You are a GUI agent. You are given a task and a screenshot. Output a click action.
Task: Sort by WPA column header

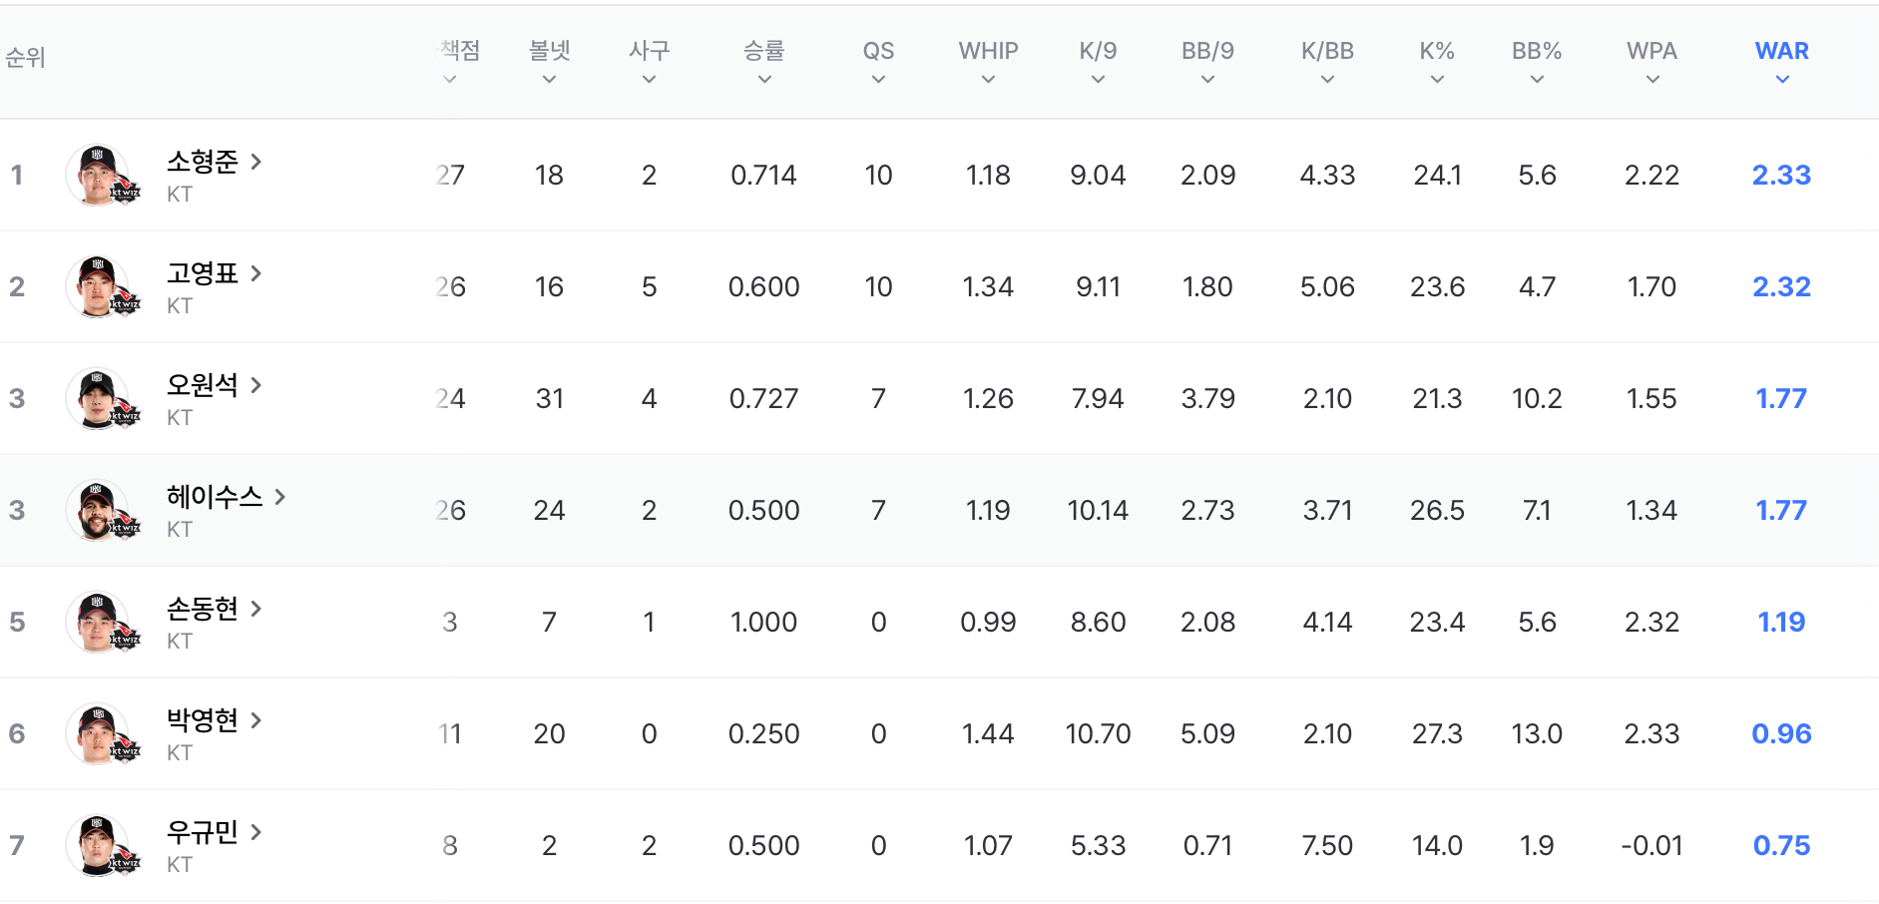[x=1651, y=62]
